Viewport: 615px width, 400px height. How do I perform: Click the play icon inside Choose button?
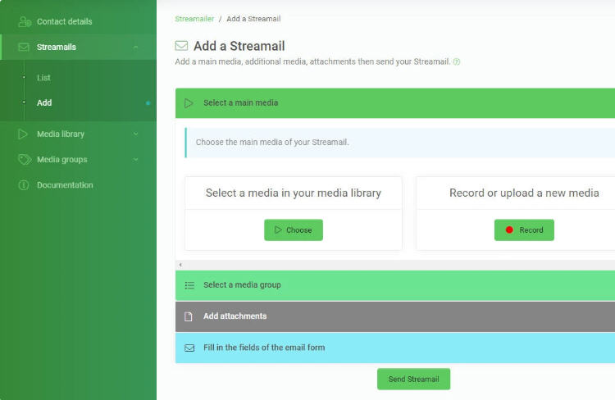(x=278, y=230)
